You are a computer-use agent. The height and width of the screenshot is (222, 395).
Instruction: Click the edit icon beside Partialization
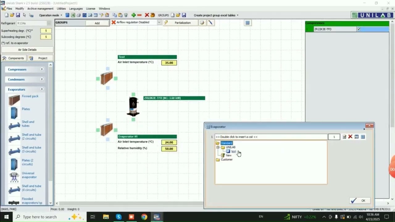pyautogui.click(x=202, y=23)
